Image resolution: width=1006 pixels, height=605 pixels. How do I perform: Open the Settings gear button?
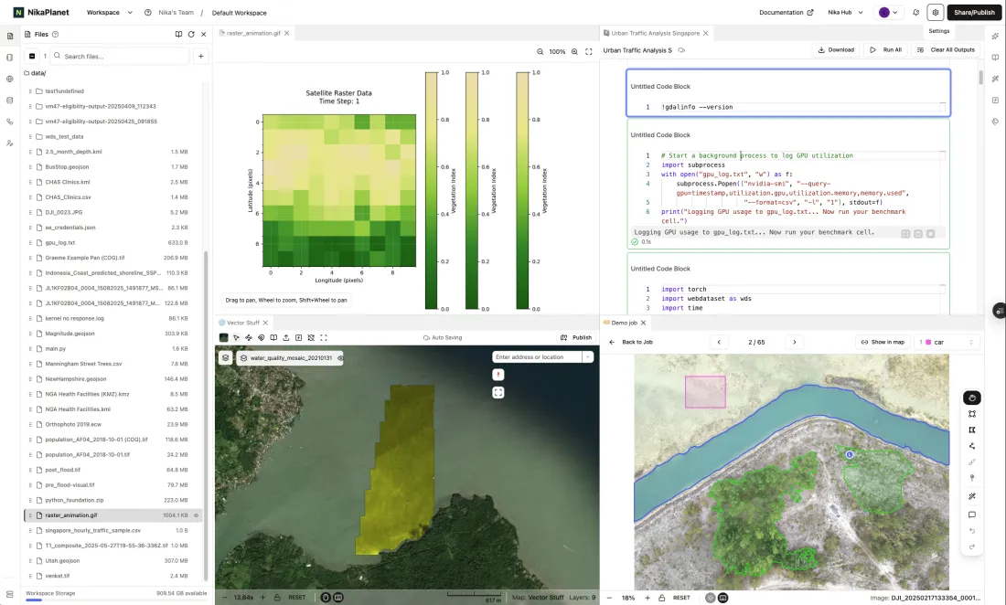(x=936, y=12)
